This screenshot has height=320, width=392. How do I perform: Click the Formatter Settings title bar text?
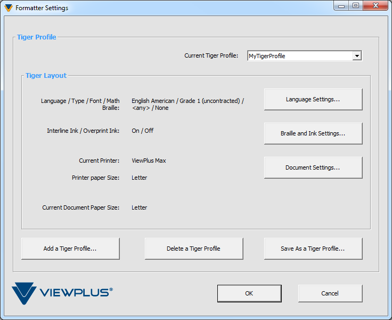tap(42, 8)
